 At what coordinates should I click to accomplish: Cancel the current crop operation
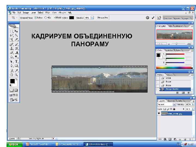click(148, 18)
